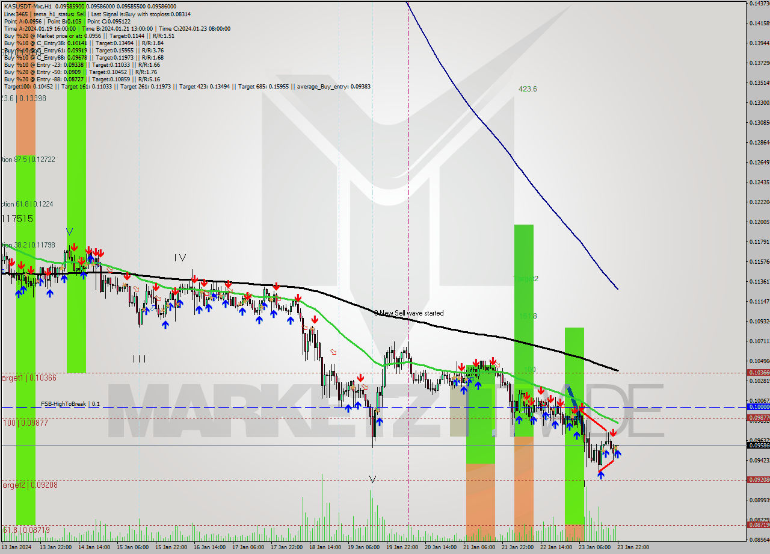
Task: Click the '100 | 0.09877' level label
Action: (25, 423)
